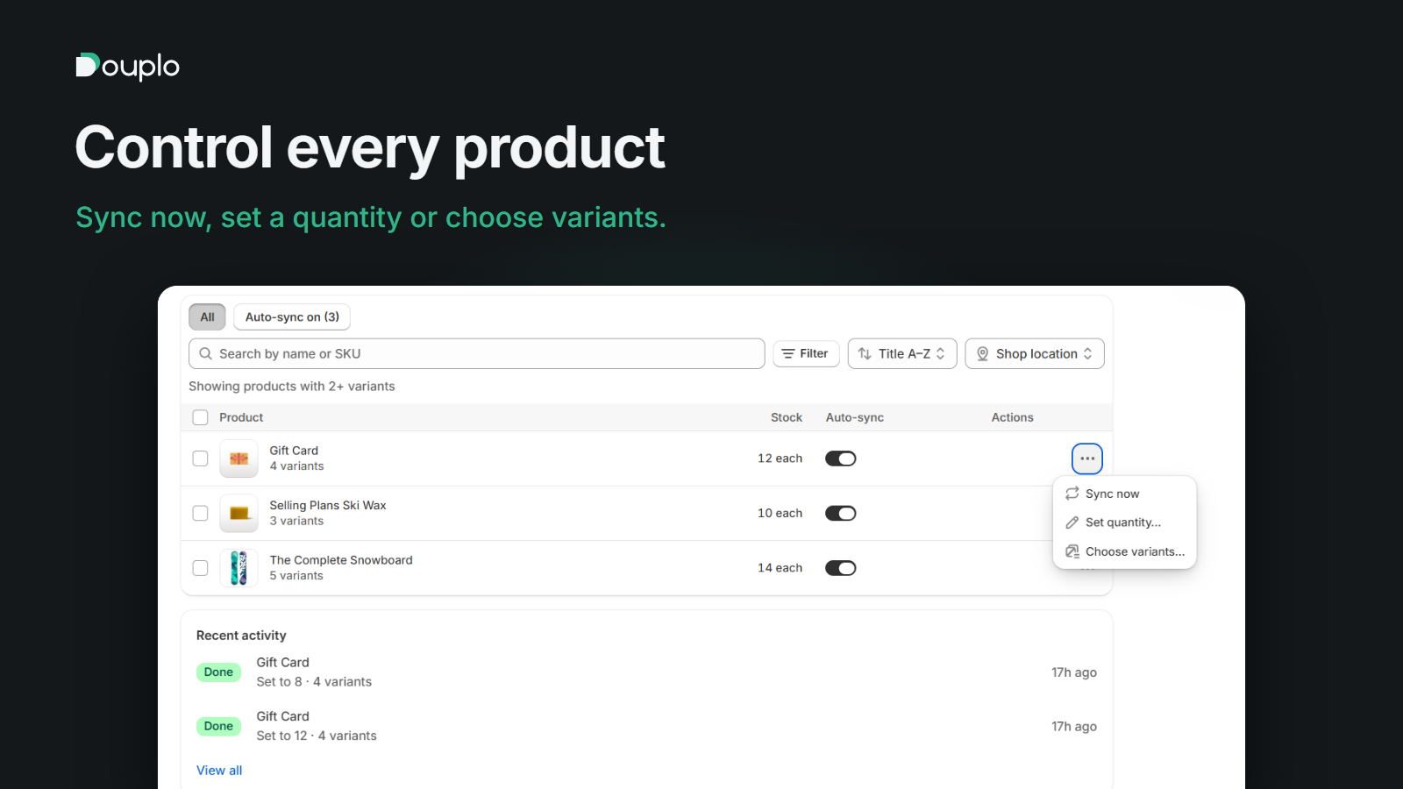Check the Gift Card row checkbox
The height and width of the screenshot is (789, 1403).
[201, 458]
